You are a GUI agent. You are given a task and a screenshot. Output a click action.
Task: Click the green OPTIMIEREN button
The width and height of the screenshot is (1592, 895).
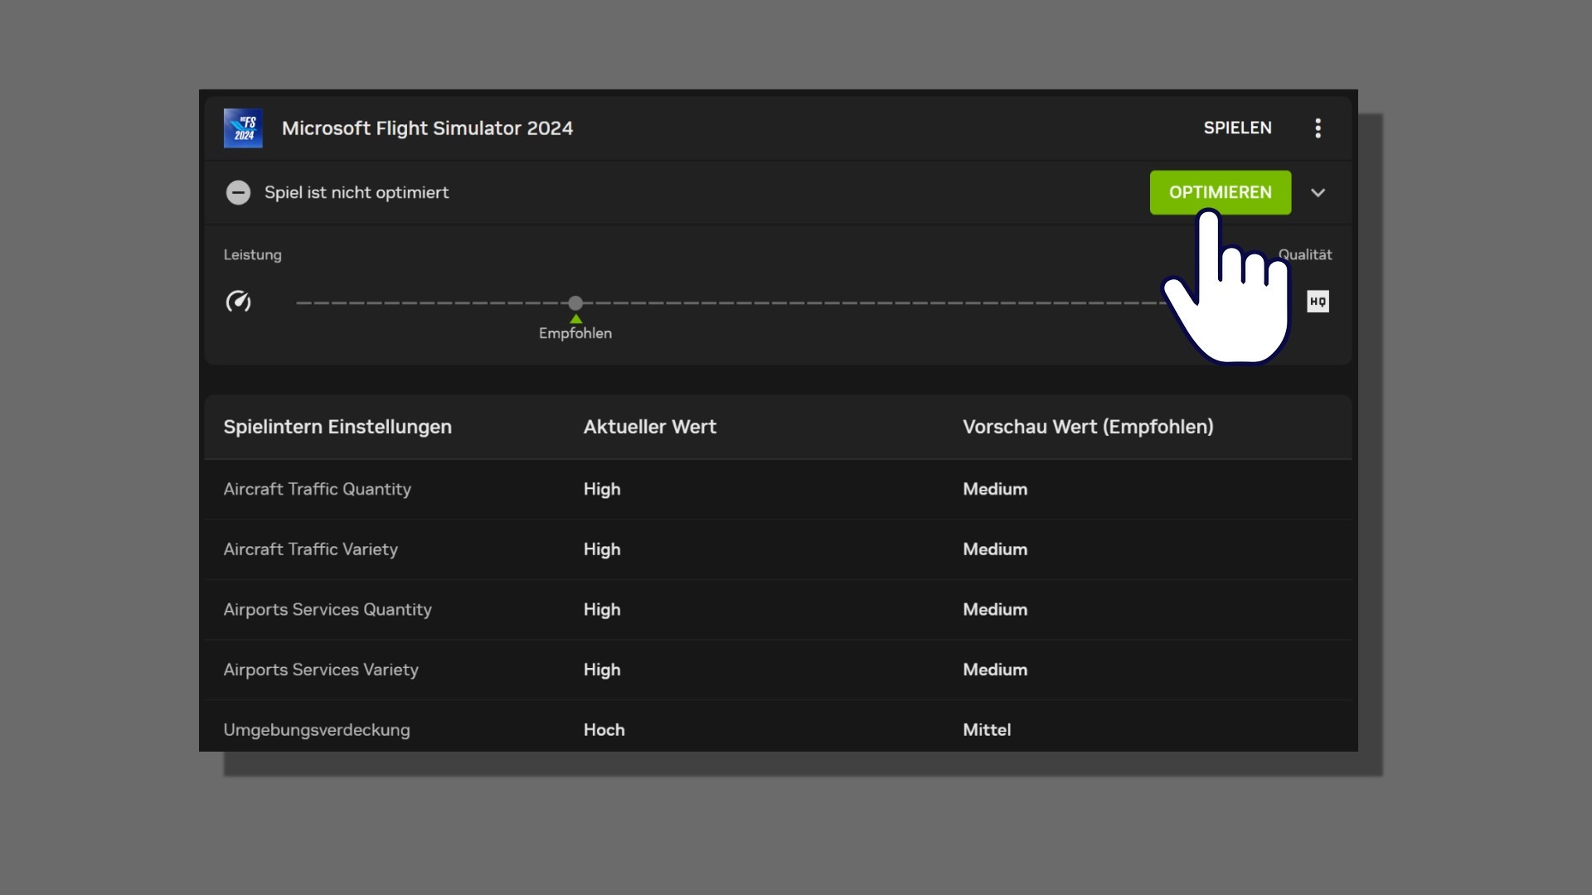click(1220, 192)
